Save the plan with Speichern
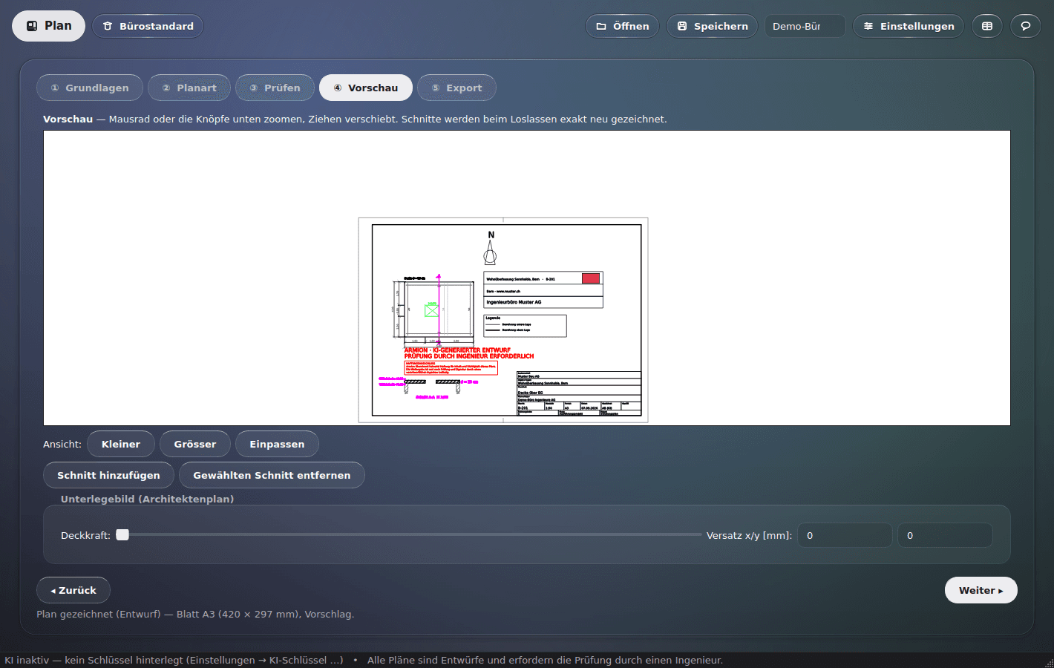The height and width of the screenshot is (668, 1054). 713,26
